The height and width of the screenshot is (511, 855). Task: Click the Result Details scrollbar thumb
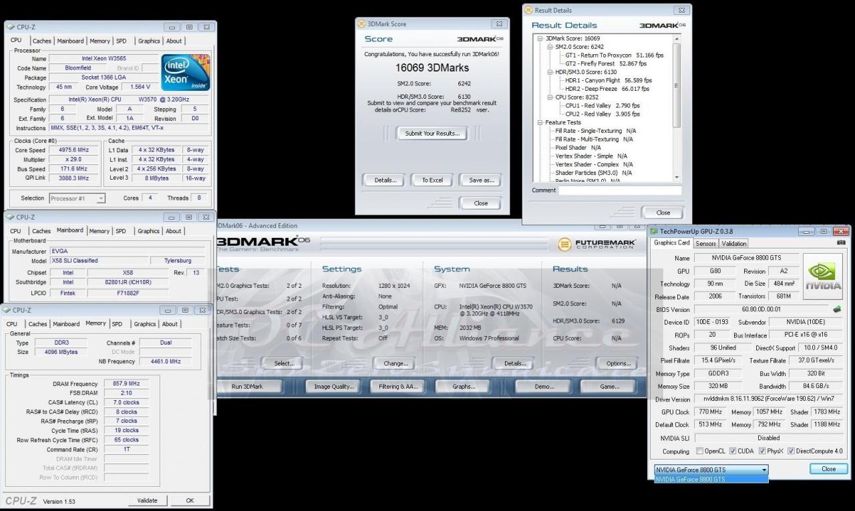click(677, 85)
